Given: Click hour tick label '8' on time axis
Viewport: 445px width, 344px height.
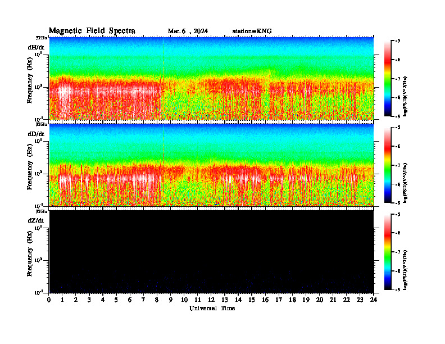Looking at the screenshot, I should tap(157, 300).
